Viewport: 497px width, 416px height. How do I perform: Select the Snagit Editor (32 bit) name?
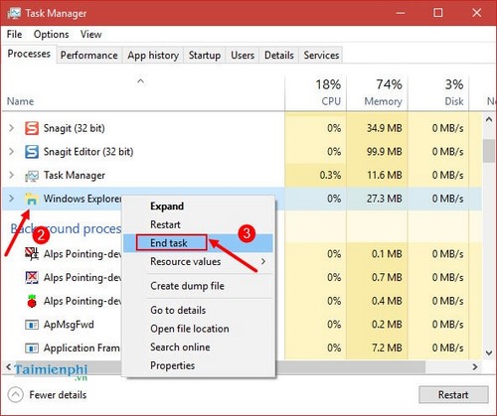(88, 152)
